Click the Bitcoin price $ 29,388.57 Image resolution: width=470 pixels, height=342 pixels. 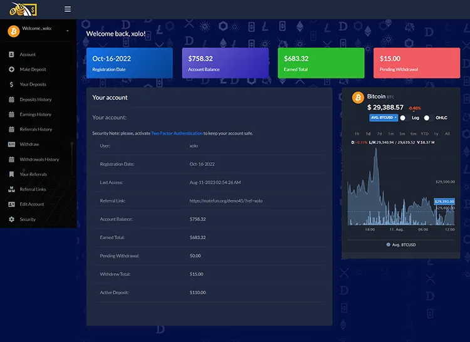click(385, 107)
